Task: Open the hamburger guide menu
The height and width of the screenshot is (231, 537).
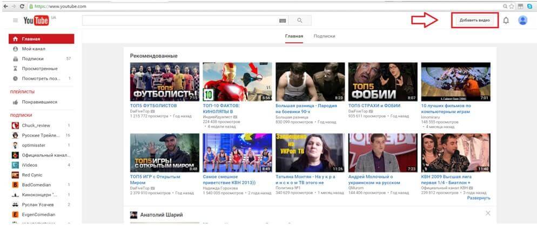Action: click(15, 21)
